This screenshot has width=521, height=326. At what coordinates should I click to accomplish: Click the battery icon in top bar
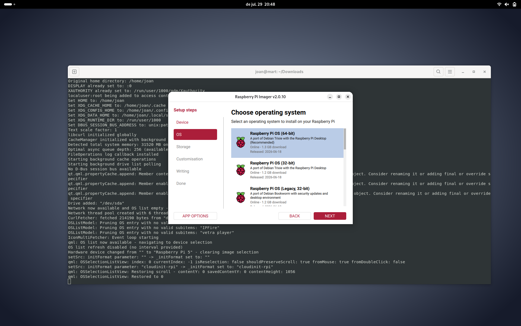point(514,4)
